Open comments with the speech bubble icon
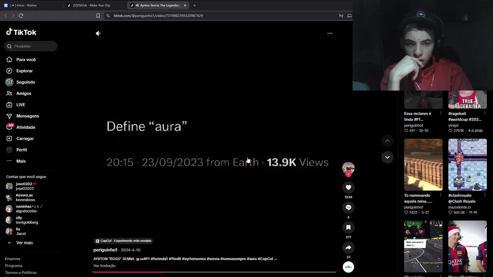This screenshot has height=277, width=493. pyautogui.click(x=348, y=207)
